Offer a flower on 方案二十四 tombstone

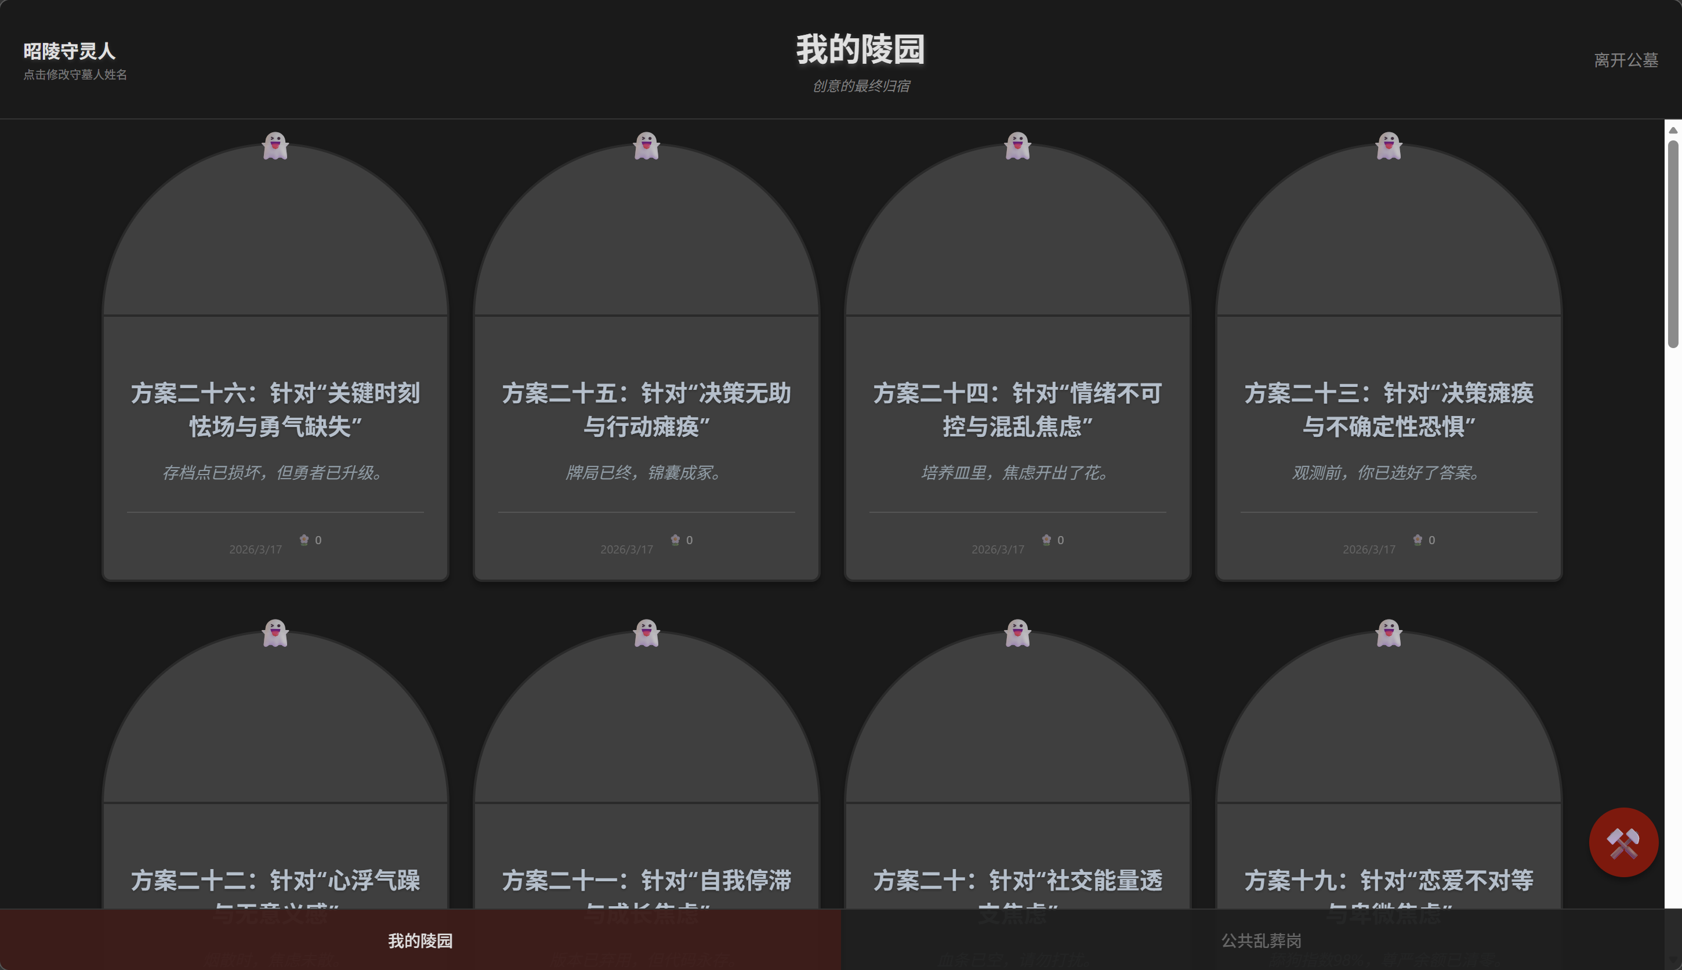tap(1052, 540)
